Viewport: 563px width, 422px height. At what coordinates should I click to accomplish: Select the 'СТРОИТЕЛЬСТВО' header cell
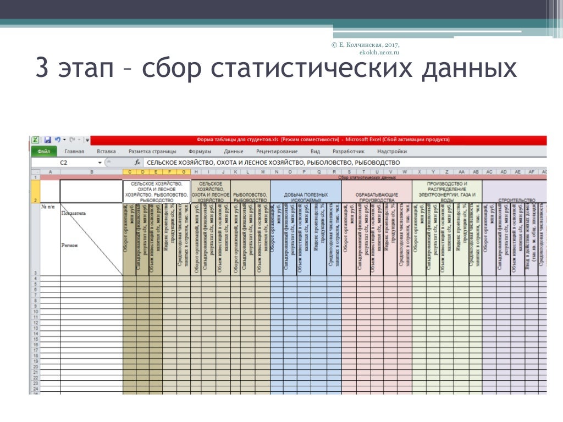[515, 192]
